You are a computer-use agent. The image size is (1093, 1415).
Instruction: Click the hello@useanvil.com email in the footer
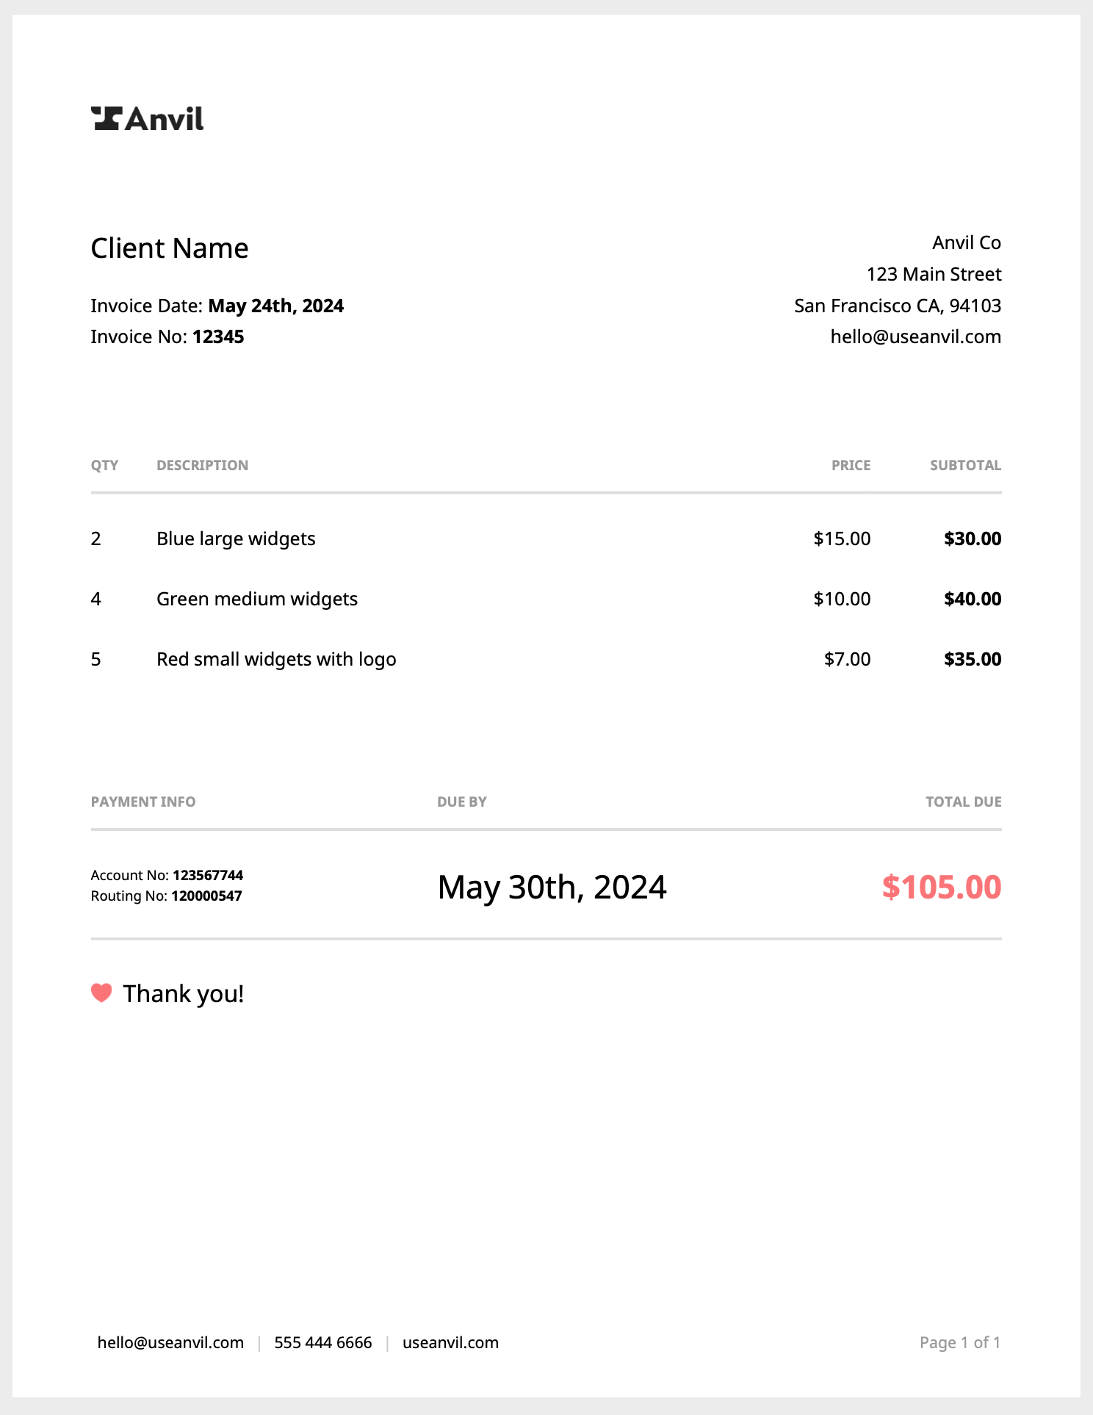click(170, 1342)
